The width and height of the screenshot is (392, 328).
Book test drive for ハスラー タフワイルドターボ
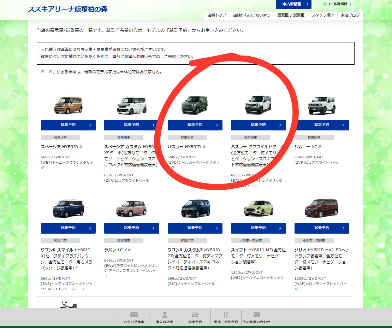click(x=258, y=125)
